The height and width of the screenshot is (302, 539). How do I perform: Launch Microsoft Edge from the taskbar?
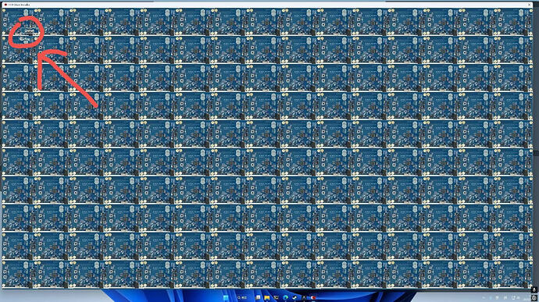[285, 297]
